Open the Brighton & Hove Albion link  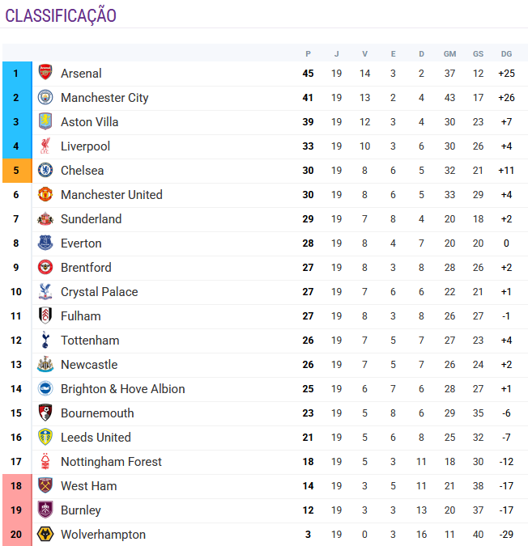(122, 389)
